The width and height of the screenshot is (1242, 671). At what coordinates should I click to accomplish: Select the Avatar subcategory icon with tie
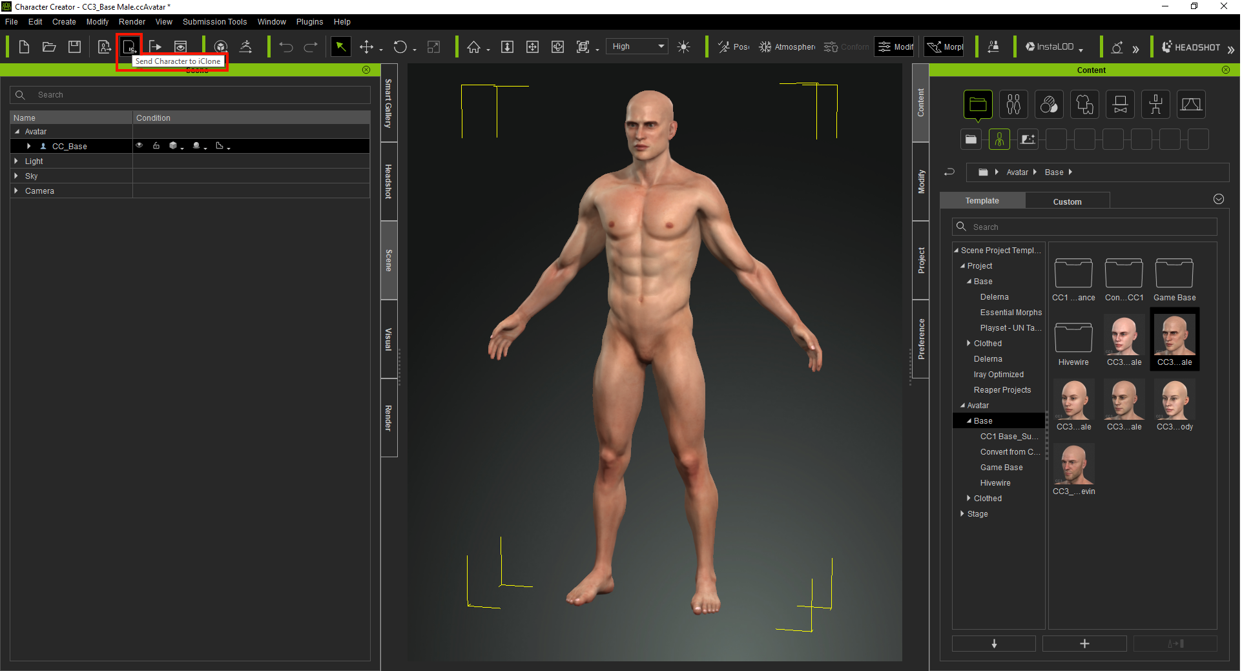click(x=999, y=139)
